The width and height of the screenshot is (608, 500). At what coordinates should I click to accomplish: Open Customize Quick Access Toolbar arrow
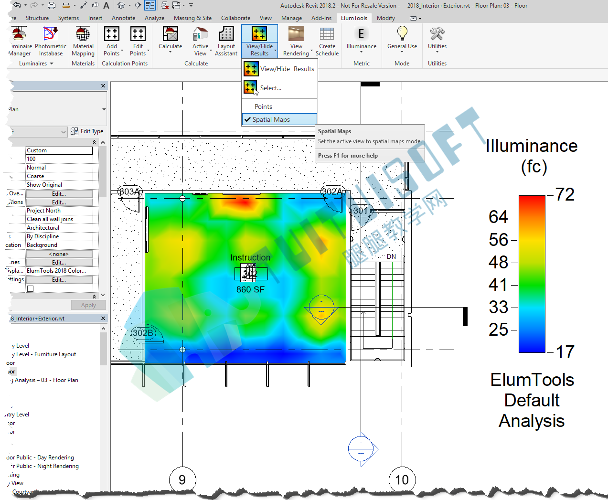coord(191,5)
